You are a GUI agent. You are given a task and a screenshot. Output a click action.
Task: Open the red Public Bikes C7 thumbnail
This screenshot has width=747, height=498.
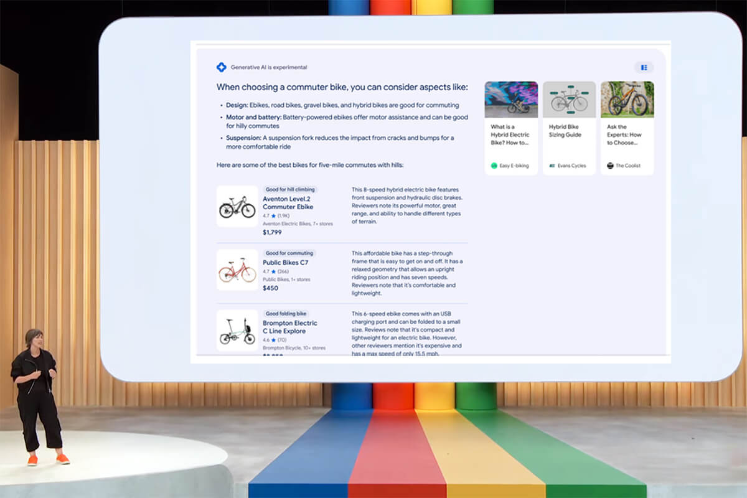[237, 270]
